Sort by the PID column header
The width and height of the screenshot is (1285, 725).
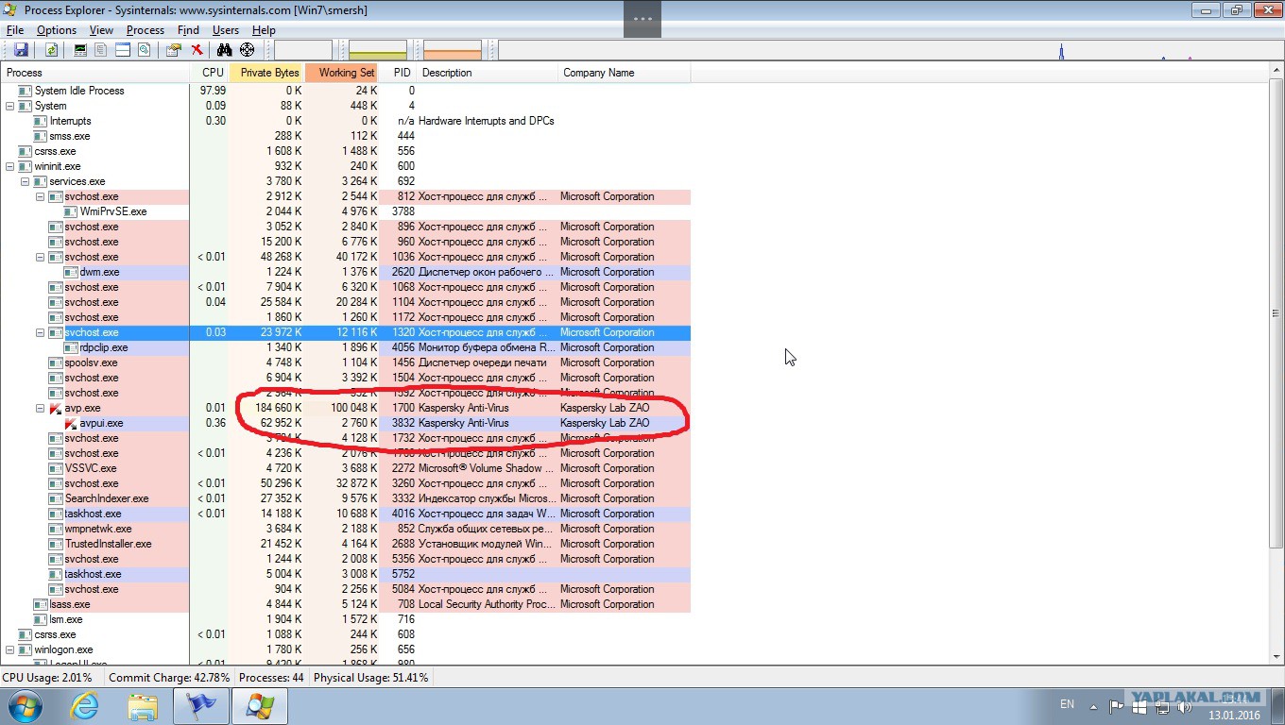[398, 73]
